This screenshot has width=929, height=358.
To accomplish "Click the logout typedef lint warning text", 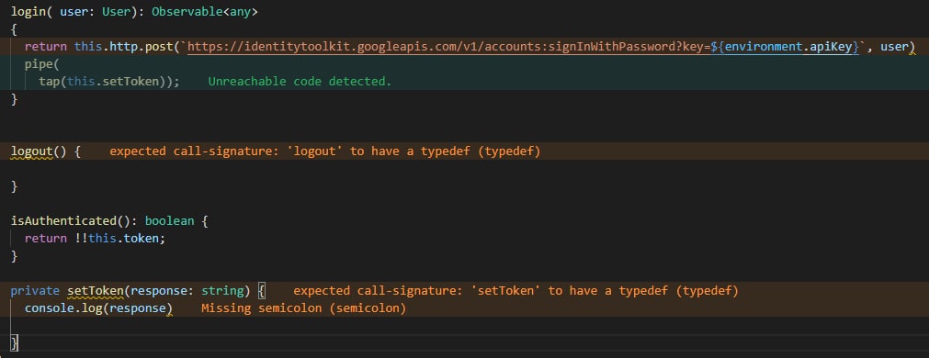I will [325, 151].
